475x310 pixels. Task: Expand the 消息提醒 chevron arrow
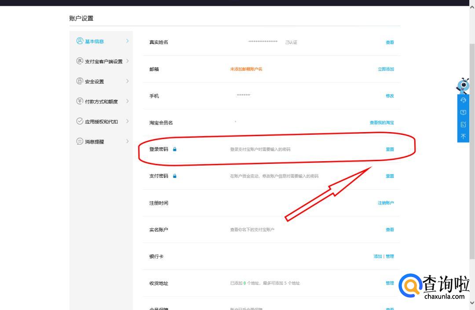(127, 141)
